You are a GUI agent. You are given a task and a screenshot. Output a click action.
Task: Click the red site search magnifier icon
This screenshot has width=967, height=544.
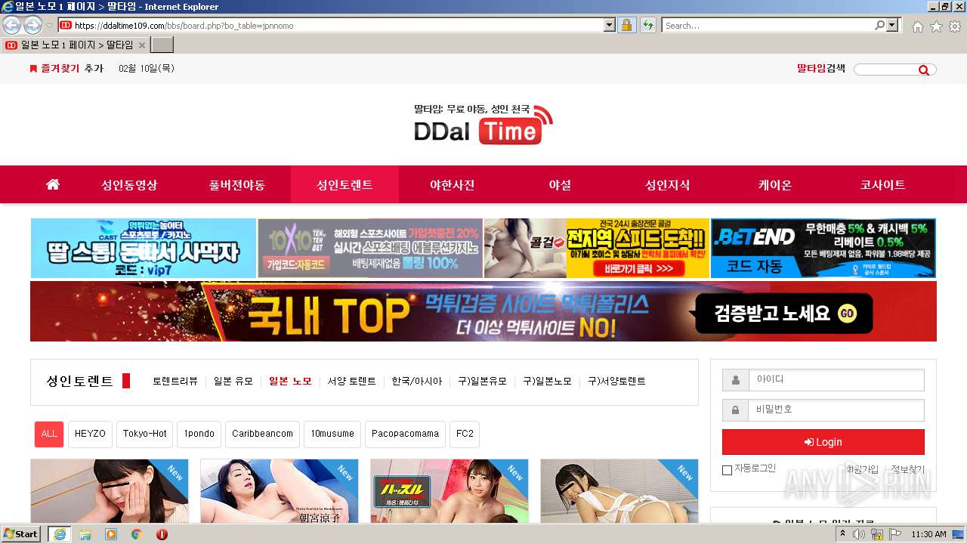pyautogui.click(x=924, y=70)
